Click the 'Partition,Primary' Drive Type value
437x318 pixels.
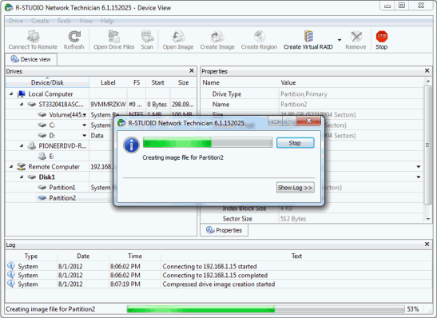pos(304,94)
